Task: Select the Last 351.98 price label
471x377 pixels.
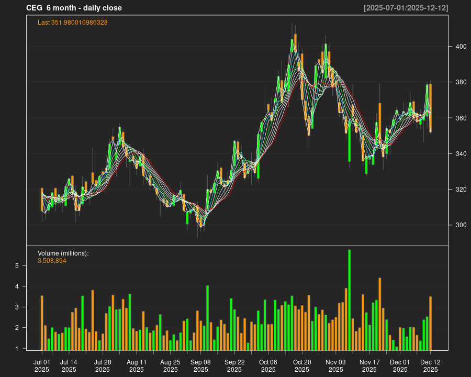Action: (x=73, y=23)
